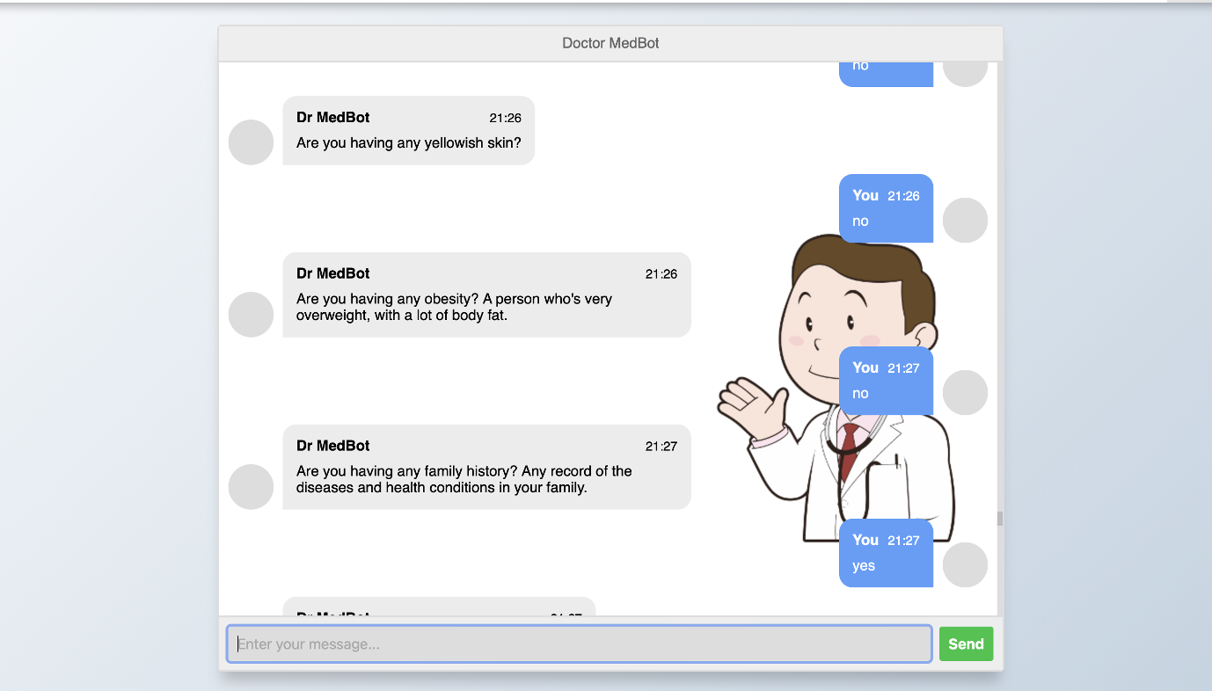Click your blue 'yes' message bubble
This screenshot has height=691, width=1212.
[x=886, y=552]
